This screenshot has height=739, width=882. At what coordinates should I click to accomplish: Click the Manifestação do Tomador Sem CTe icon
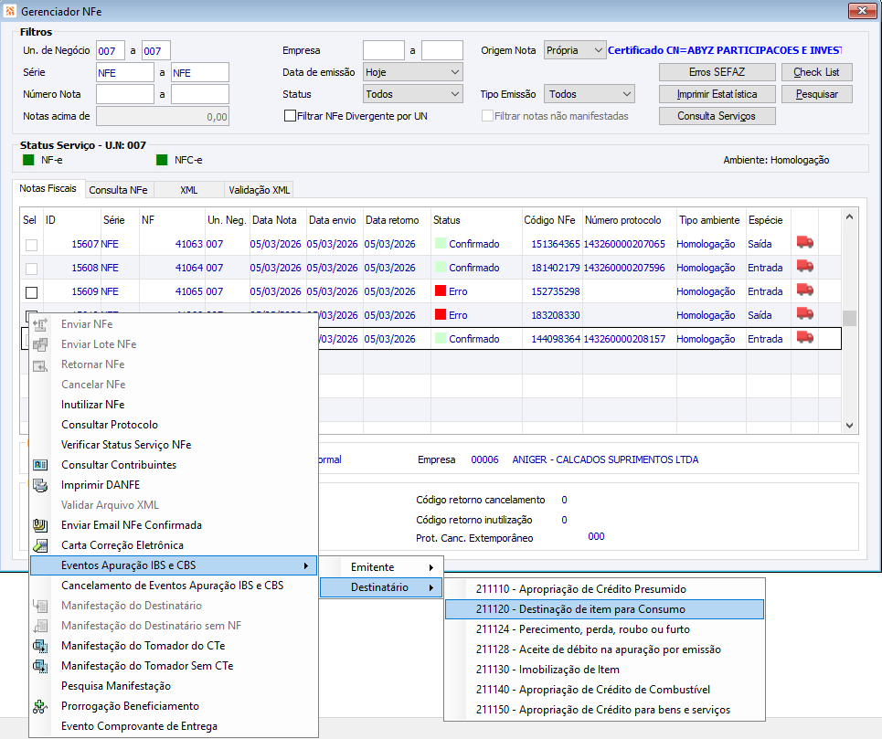click(x=40, y=666)
